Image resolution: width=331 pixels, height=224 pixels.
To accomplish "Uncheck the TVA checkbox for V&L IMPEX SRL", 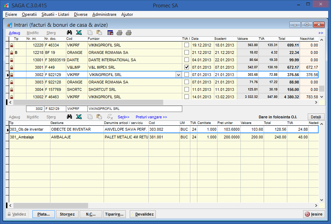I will [x=186, y=67].
